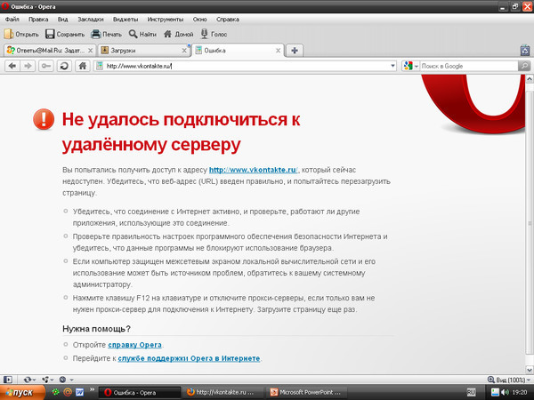Viewport: 534px width, 400px height.
Task: Click the search magnifier button in Google field
Action: (524, 66)
